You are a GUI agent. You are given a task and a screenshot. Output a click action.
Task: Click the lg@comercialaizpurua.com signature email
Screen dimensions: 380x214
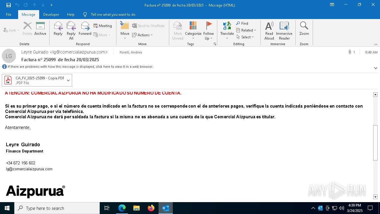[x=29, y=169]
